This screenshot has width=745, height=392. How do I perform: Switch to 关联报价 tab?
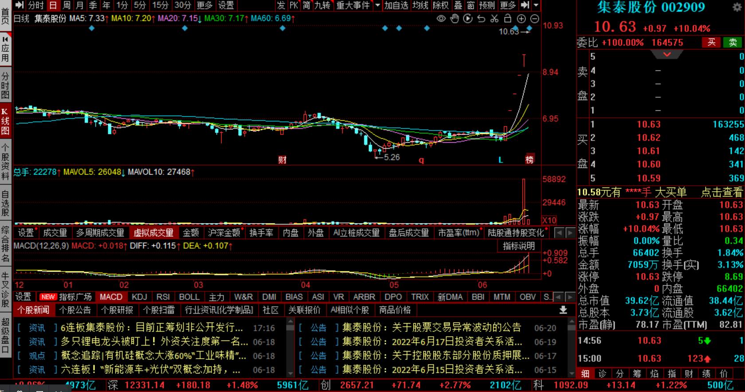click(304, 310)
